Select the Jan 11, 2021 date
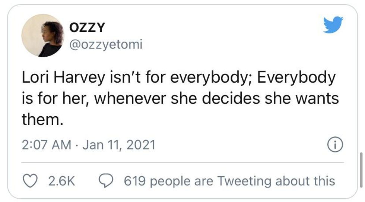Screen dimensions: 365x202 click(118, 145)
